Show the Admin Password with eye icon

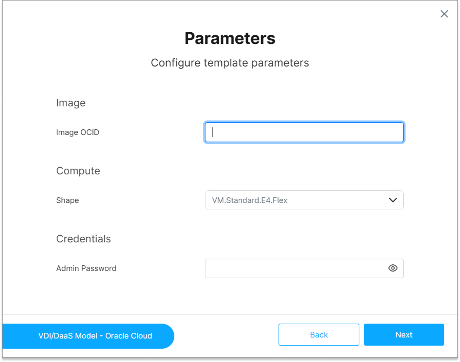pyautogui.click(x=393, y=268)
